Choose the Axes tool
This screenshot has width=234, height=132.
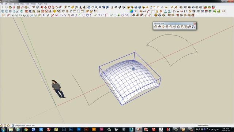(80, 7)
